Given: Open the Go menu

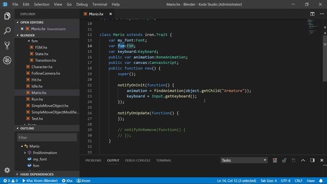Looking at the screenshot, I should pos(69,4).
